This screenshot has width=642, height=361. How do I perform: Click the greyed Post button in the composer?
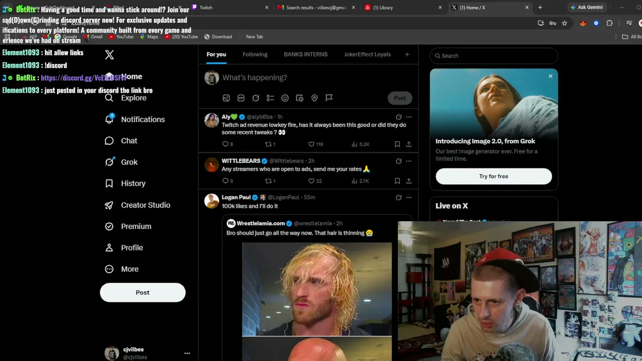click(x=400, y=98)
